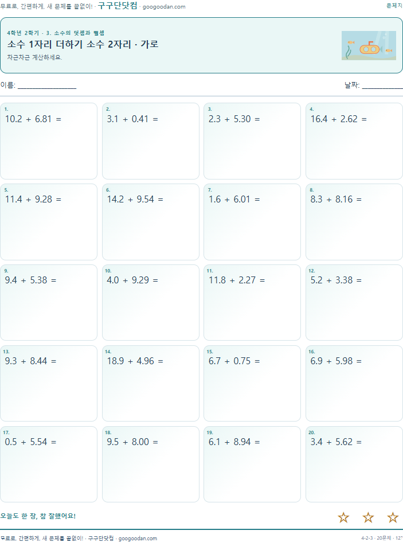Click the 차근차근 계산하세요 instruction text
The height and width of the screenshot is (542, 403).
(34, 57)
